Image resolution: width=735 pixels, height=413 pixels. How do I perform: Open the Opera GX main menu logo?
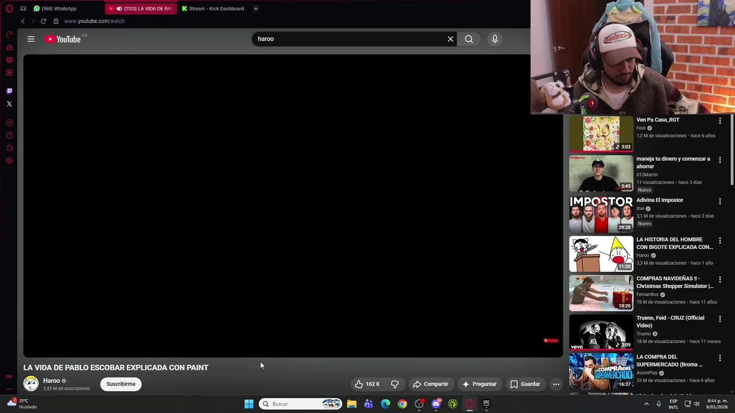click(x=9, y=9)
